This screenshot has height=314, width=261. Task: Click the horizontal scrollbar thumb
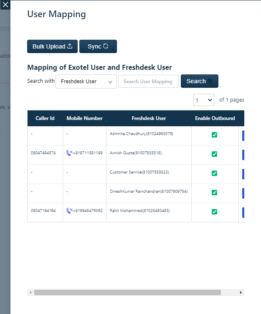[127, 293]
